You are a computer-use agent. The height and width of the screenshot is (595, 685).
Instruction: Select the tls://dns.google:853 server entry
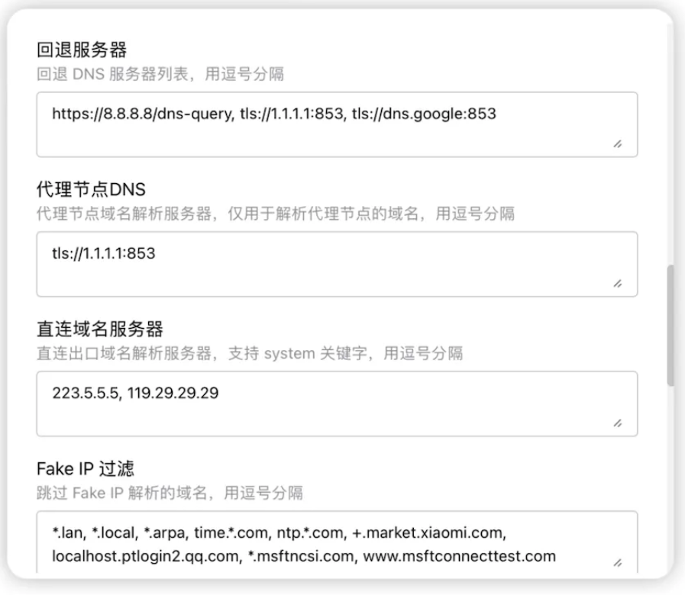[424, 114]
